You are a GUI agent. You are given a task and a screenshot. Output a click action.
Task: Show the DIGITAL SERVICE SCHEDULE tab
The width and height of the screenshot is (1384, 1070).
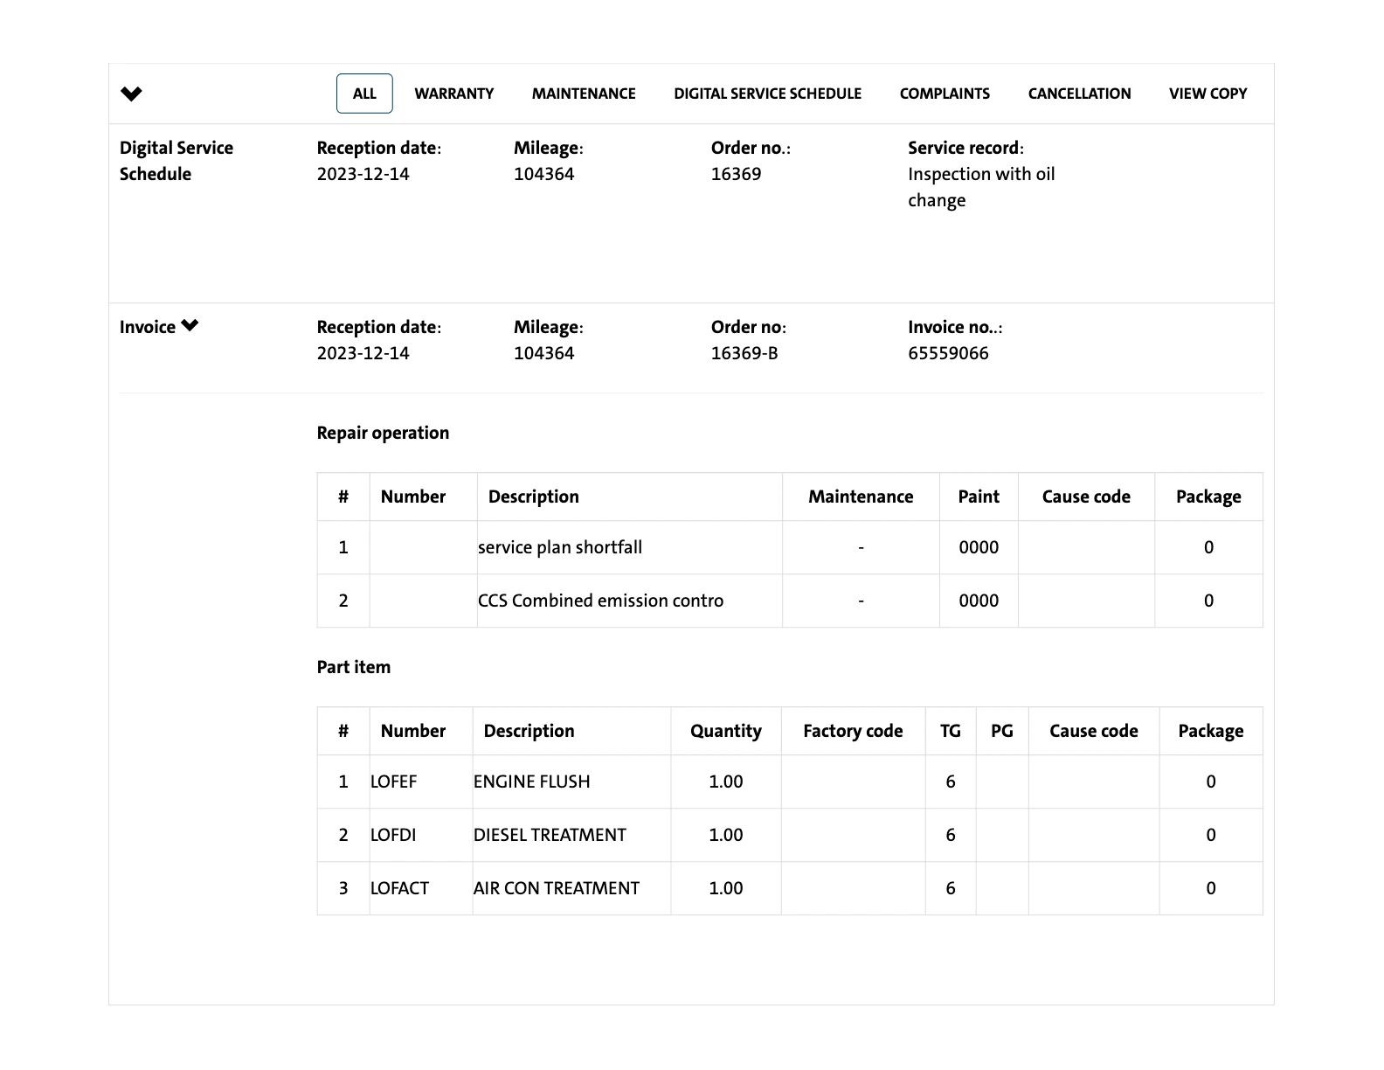[x=767, y=94]
